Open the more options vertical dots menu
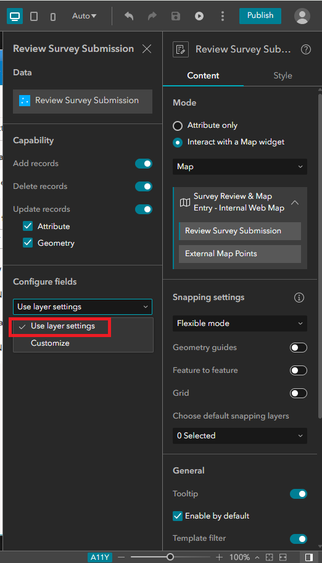The height and width of the screenshot is (563, 322). click(223, 16)
